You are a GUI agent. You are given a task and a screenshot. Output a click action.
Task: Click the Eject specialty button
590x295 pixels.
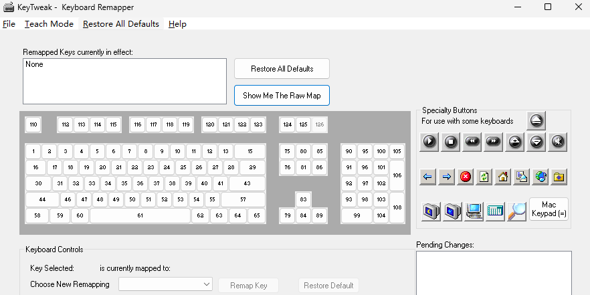point(536,121)
